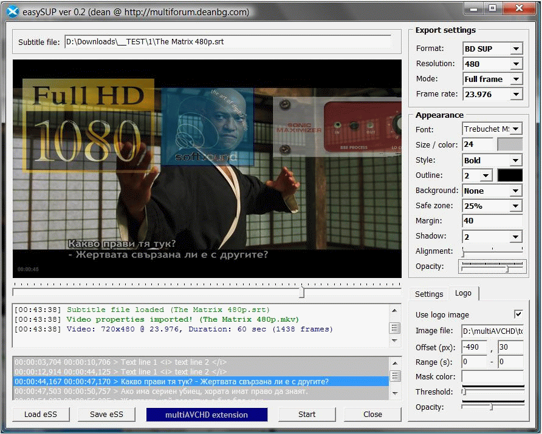Close the easySUP window via title bar X
Screen dimensions: 542x434
tap(519, 8)
